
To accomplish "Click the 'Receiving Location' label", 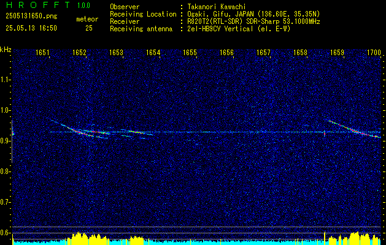I will click(x=143, y=14).
